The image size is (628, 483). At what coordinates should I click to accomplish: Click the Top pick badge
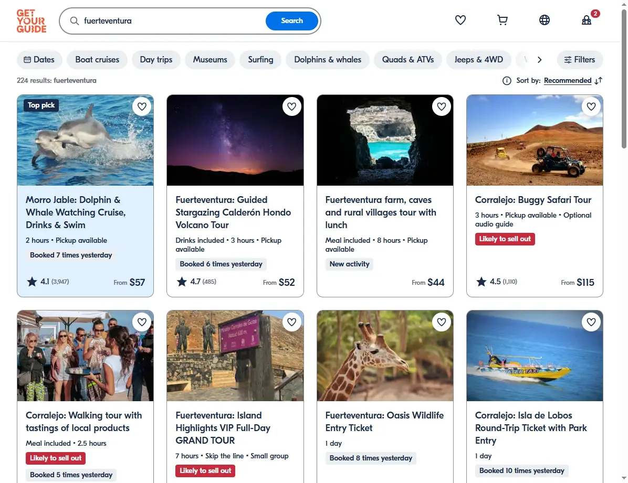(x=41, y=105)
